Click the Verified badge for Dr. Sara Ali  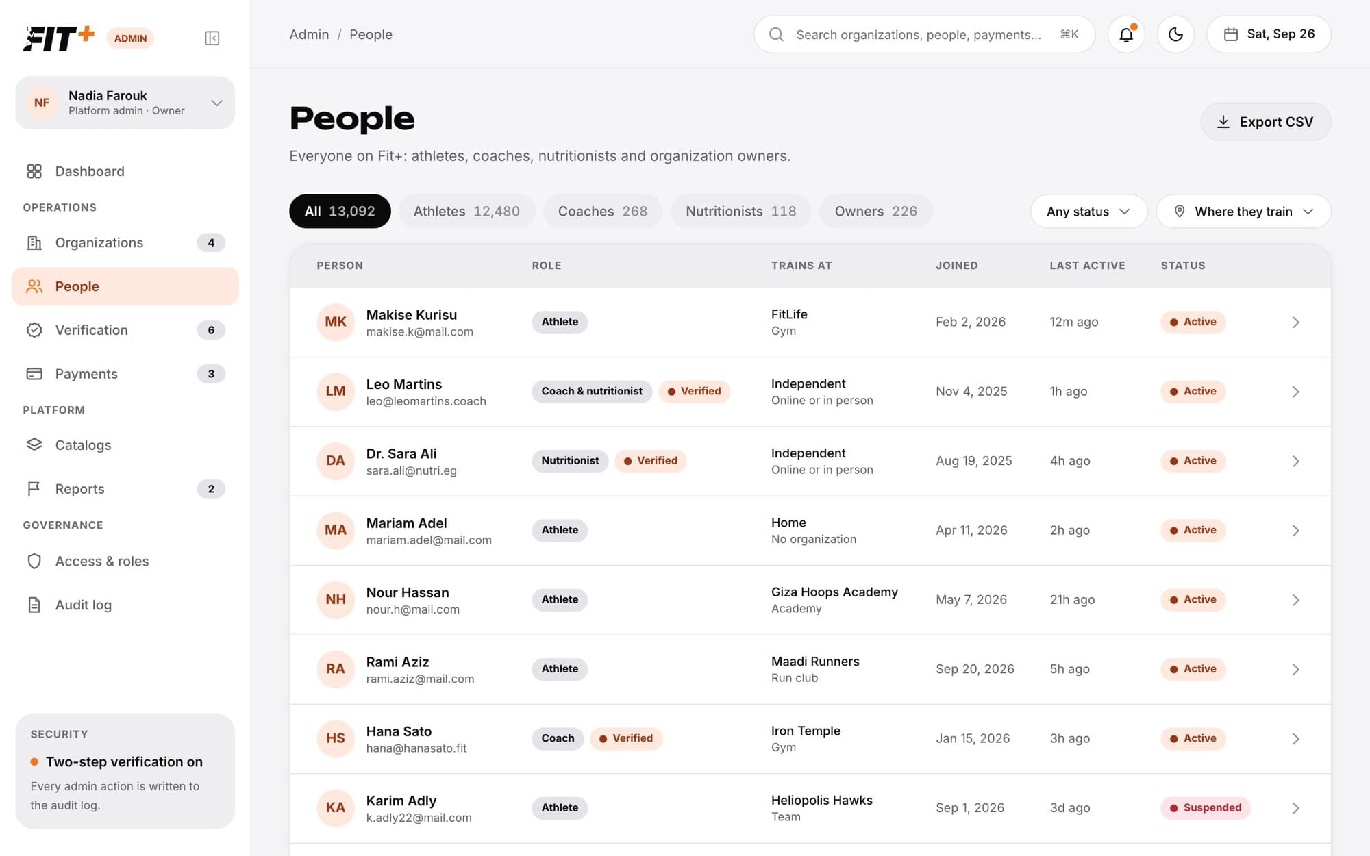pos(650,461)
